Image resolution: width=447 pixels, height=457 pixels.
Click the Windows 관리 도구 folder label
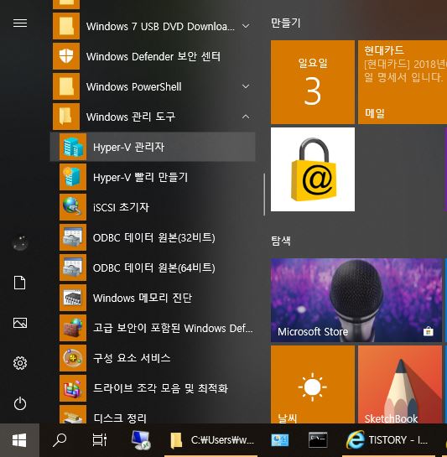(131, 117)
